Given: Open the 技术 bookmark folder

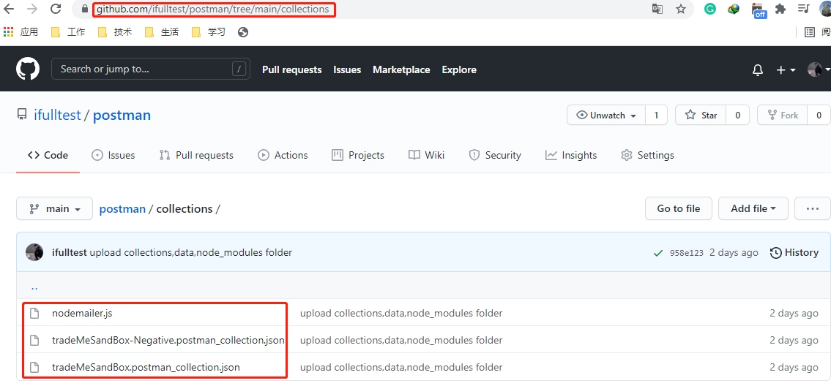Looking at the screenshot, I should 115,32.
